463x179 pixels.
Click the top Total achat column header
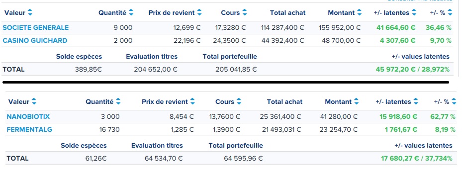tap(287, 13)
